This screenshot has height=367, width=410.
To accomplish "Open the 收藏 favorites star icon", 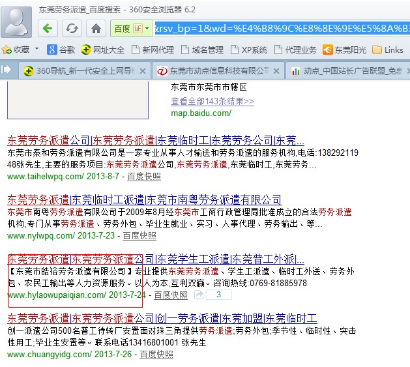I will click(7, 50).
